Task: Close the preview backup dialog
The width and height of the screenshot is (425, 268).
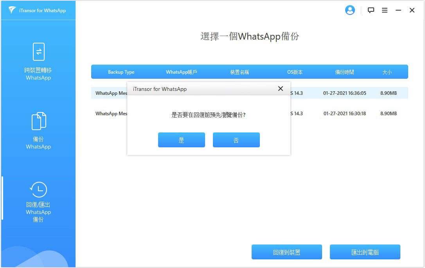Action: [280, 89]
